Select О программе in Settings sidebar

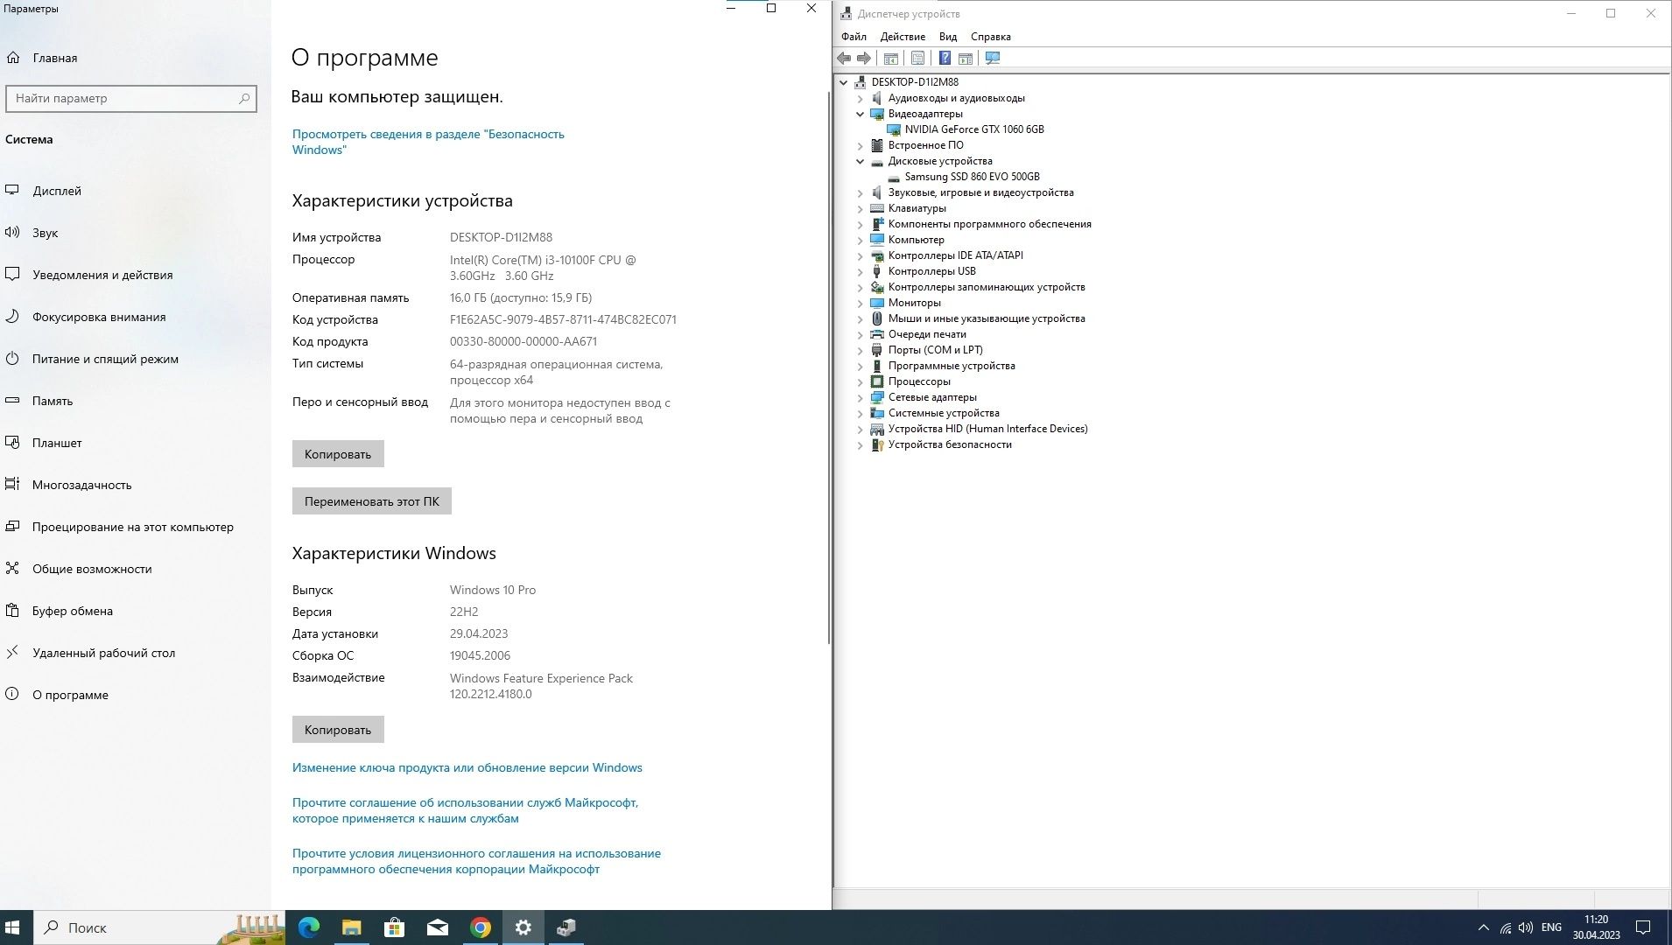pos(70,695)
